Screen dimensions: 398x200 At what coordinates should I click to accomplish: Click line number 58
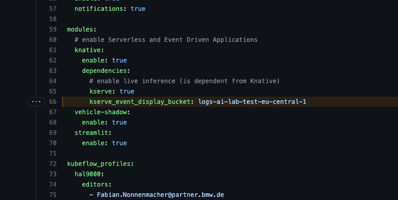[x=53, y=19]
